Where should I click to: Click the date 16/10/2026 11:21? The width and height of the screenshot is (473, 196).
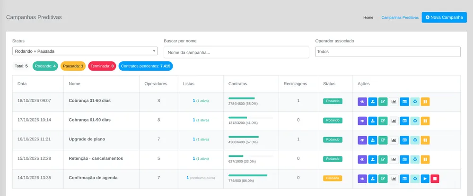coord(35,139)
